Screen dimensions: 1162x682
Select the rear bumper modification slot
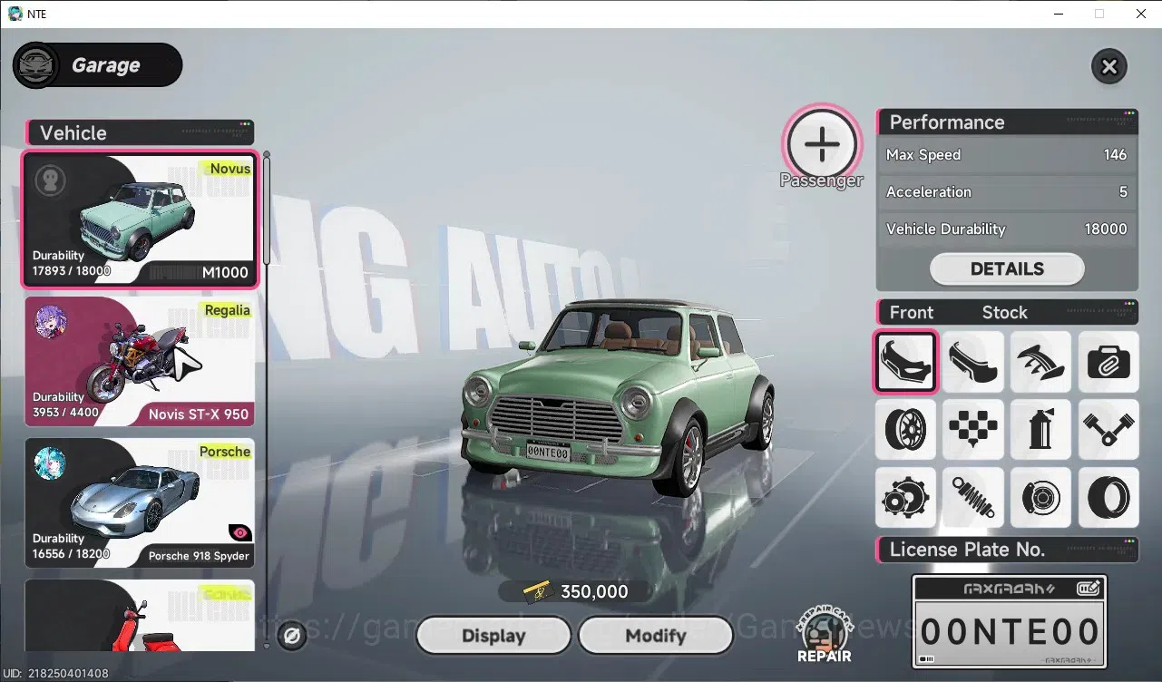(x=972, y=362)
